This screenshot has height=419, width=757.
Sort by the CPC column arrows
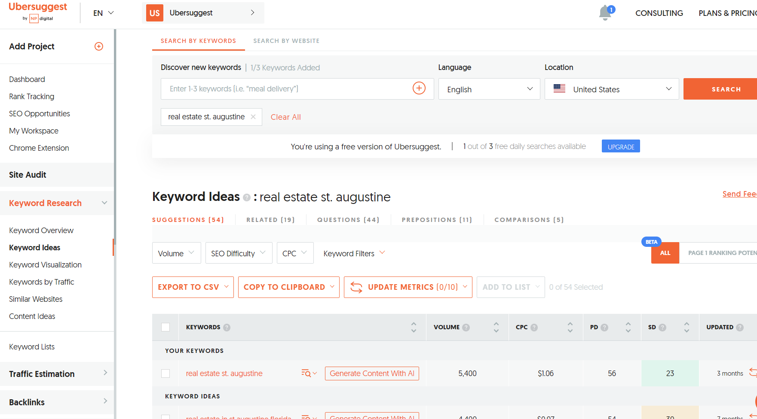click(x=570, y=327)
